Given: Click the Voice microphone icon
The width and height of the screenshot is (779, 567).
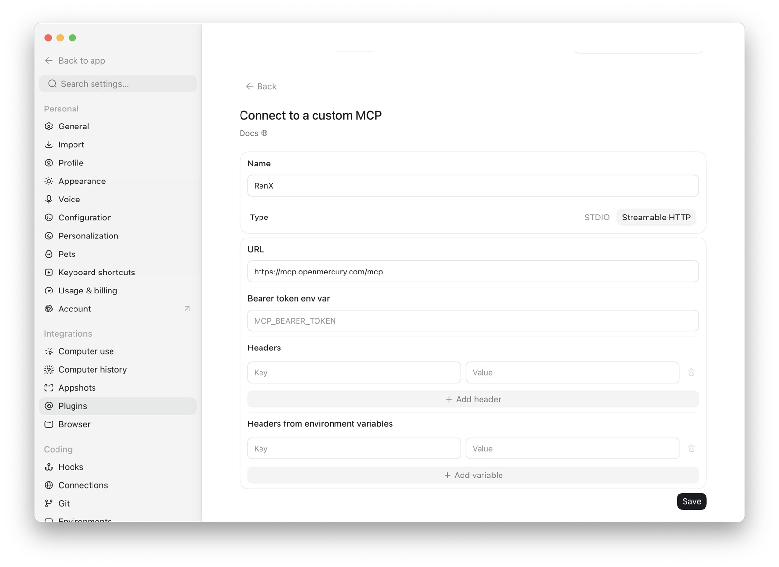Looking at the screenshot, I should (49, 200).
